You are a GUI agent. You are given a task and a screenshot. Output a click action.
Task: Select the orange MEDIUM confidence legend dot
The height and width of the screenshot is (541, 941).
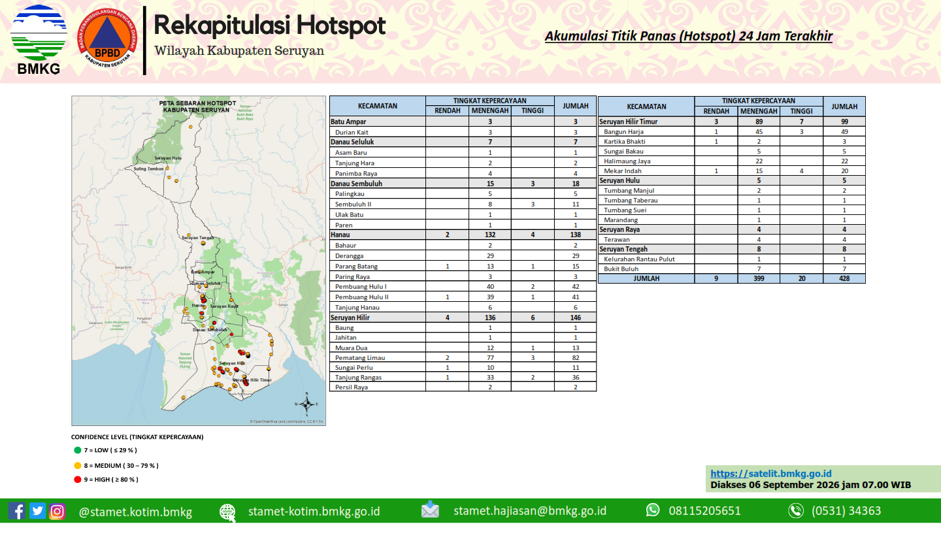click(x=78, y=466)
